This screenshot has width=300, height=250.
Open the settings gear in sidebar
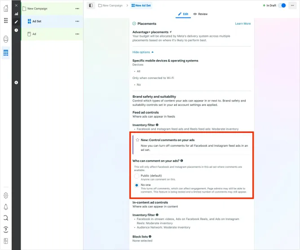point(6,196)
